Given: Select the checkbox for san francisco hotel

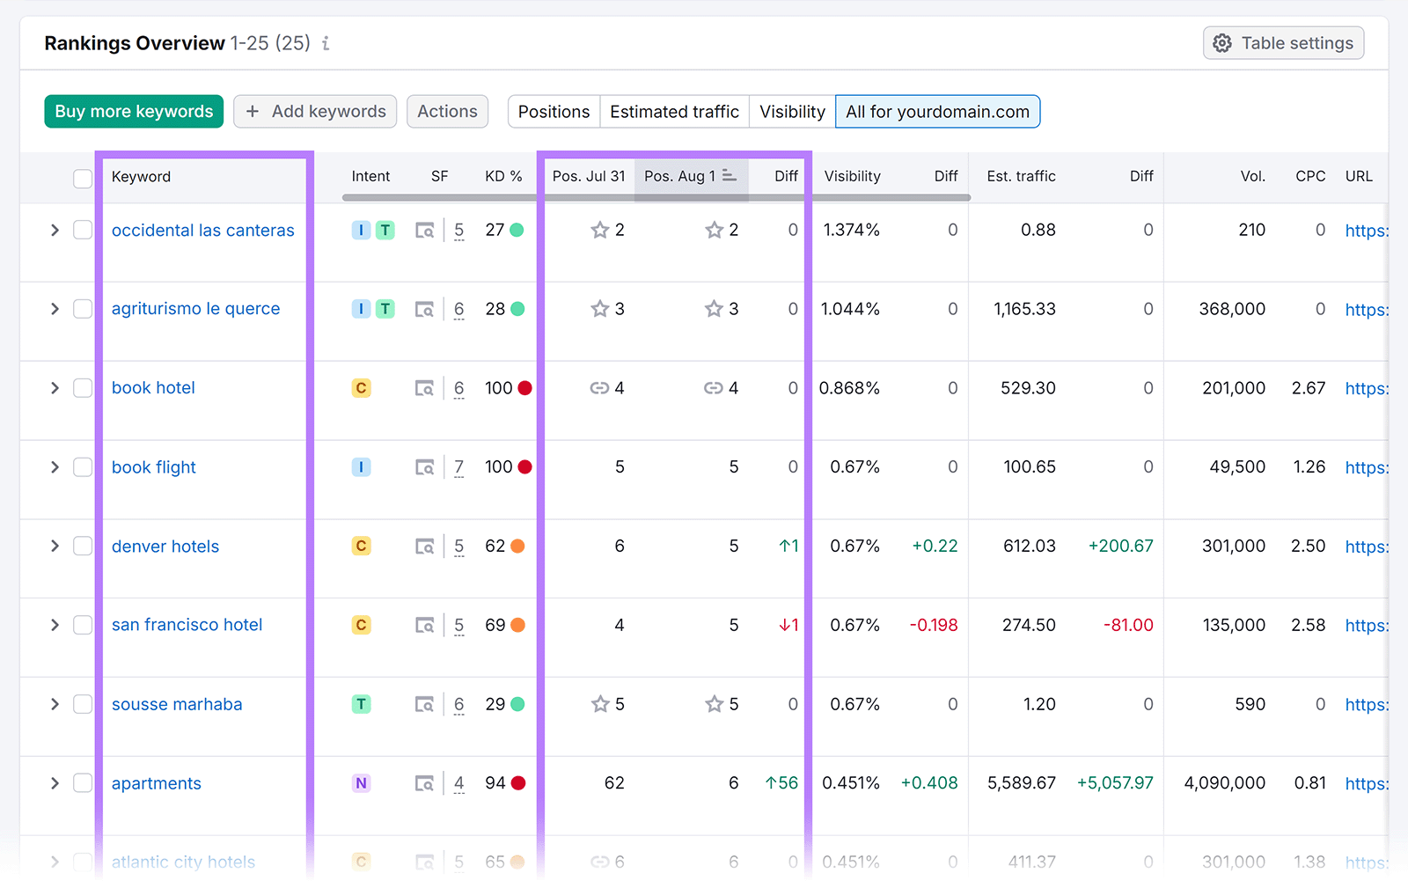Looking at the screenshot, I should (83, 625).
